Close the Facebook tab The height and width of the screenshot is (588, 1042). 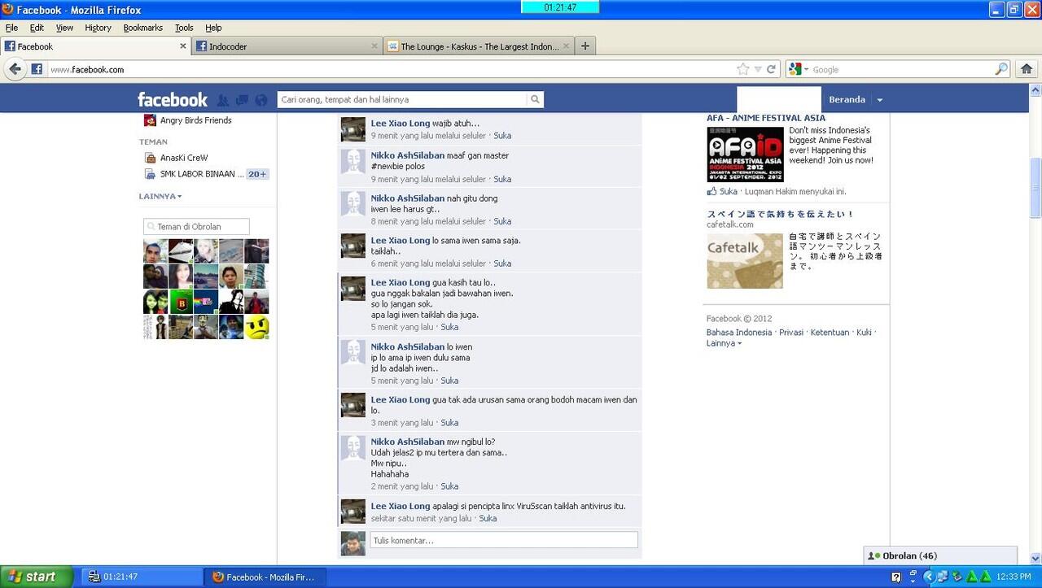click(183, 46)
